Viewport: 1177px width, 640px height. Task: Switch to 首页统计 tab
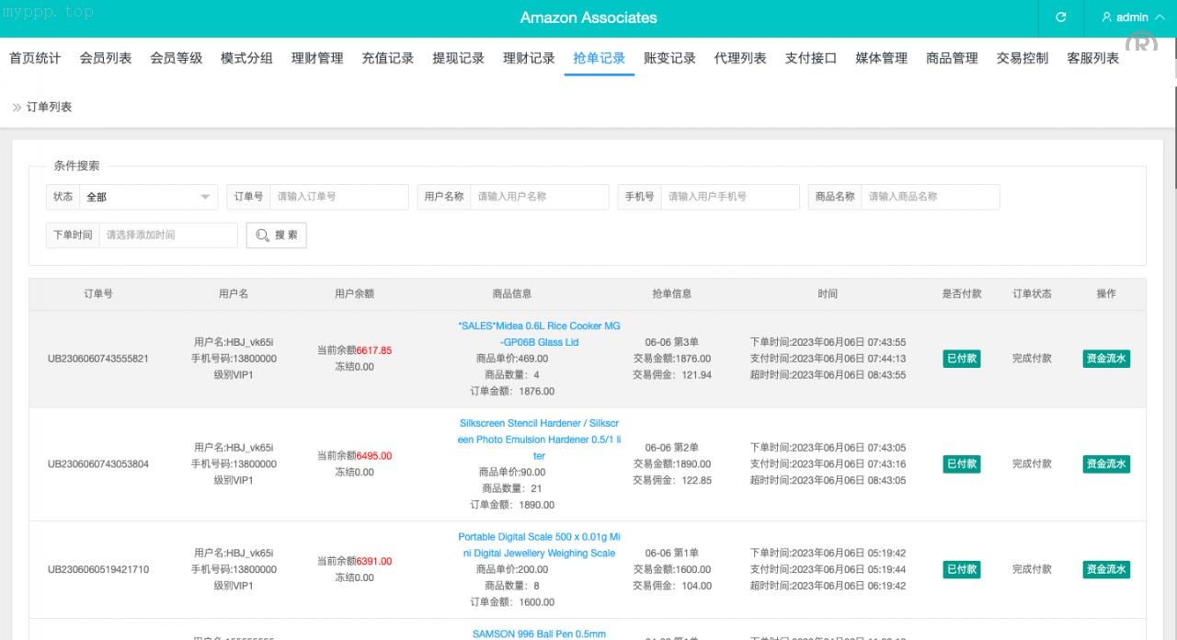coord(35,58)
